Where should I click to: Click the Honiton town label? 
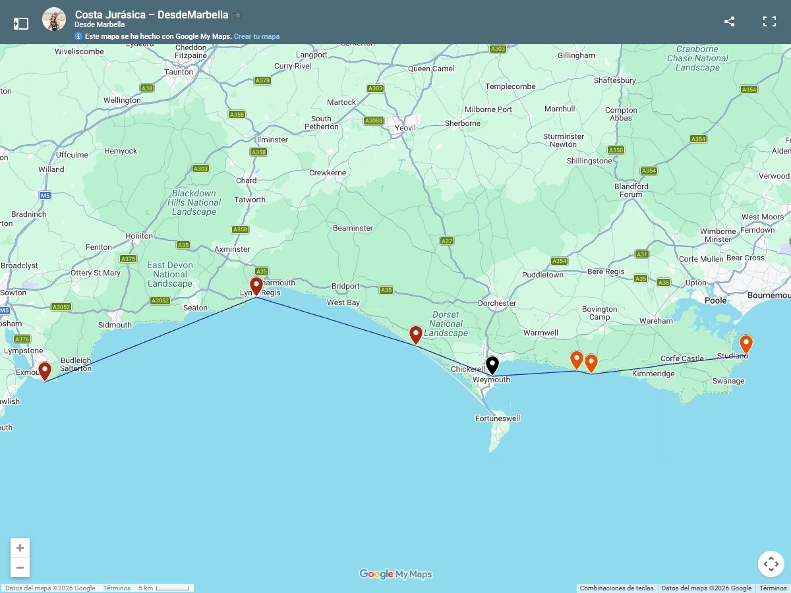point(139,236)
